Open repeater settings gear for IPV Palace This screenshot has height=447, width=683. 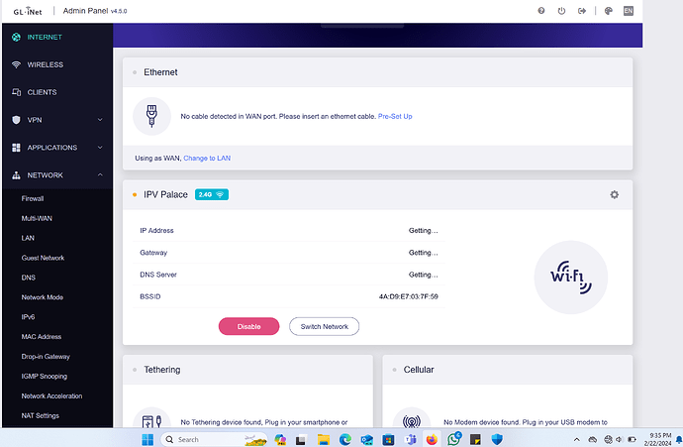(614, 194)
